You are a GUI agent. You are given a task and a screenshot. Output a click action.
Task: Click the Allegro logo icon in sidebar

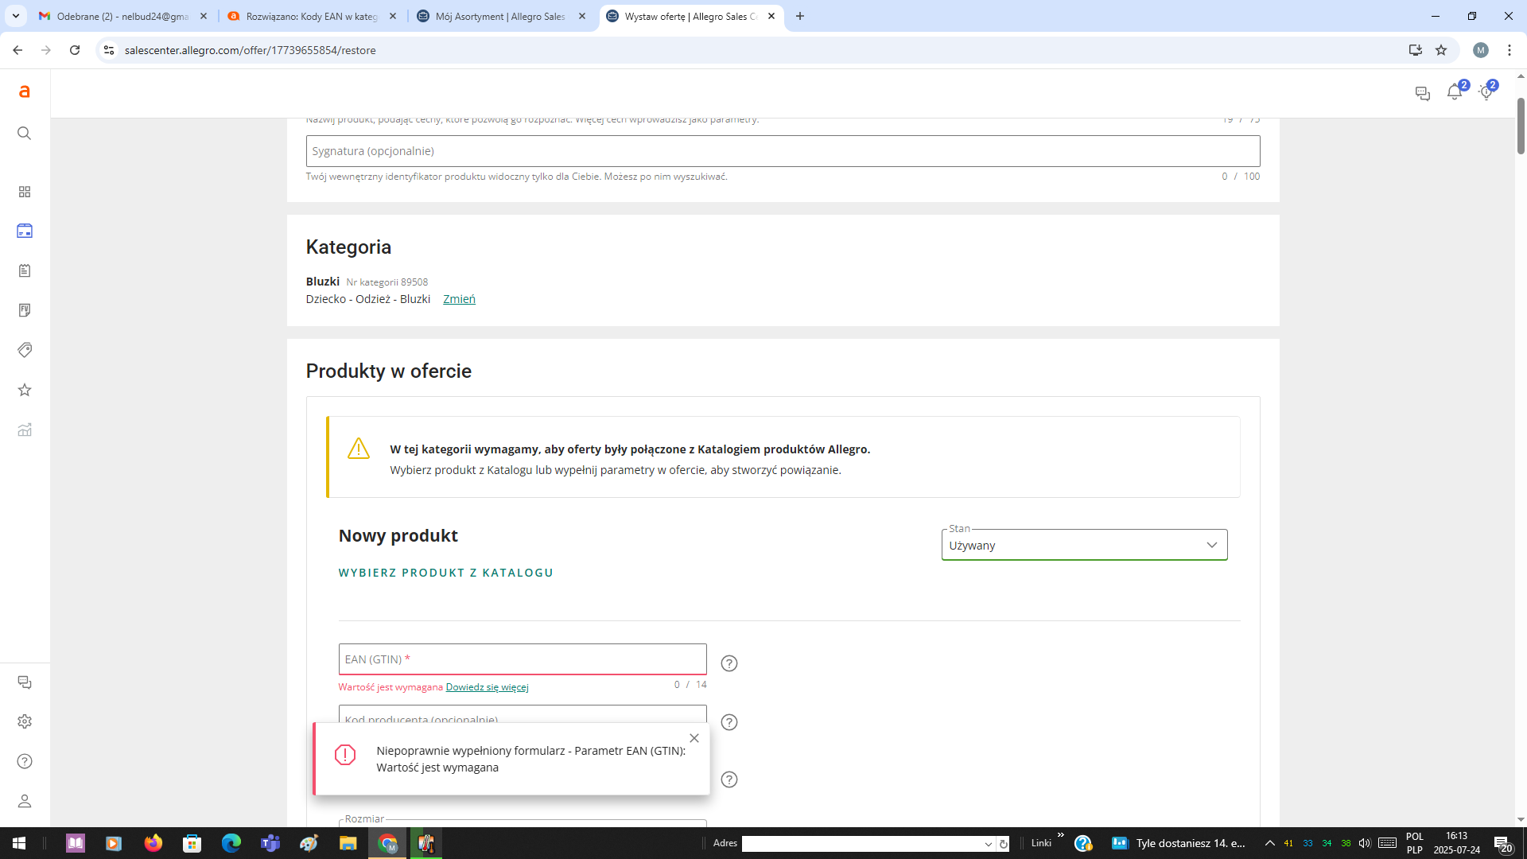pos(25,91)
